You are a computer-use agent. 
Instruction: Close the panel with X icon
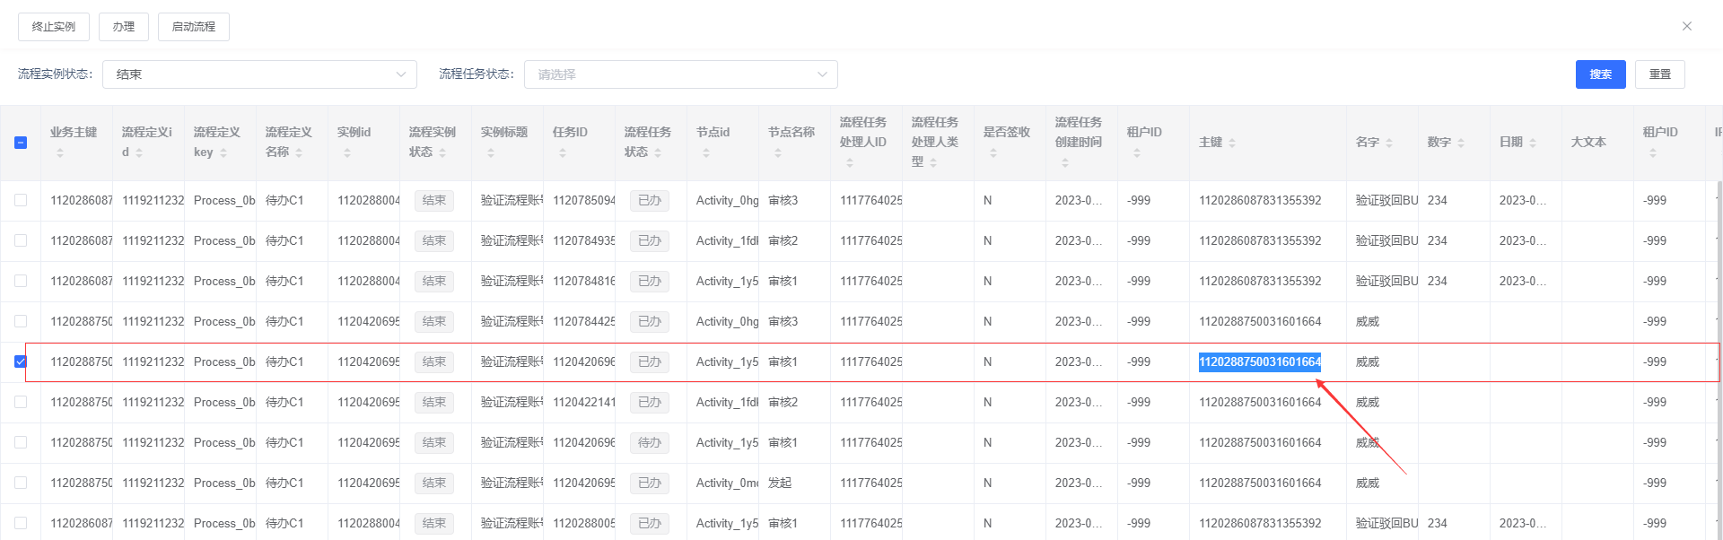click(x=1687, y=26)
